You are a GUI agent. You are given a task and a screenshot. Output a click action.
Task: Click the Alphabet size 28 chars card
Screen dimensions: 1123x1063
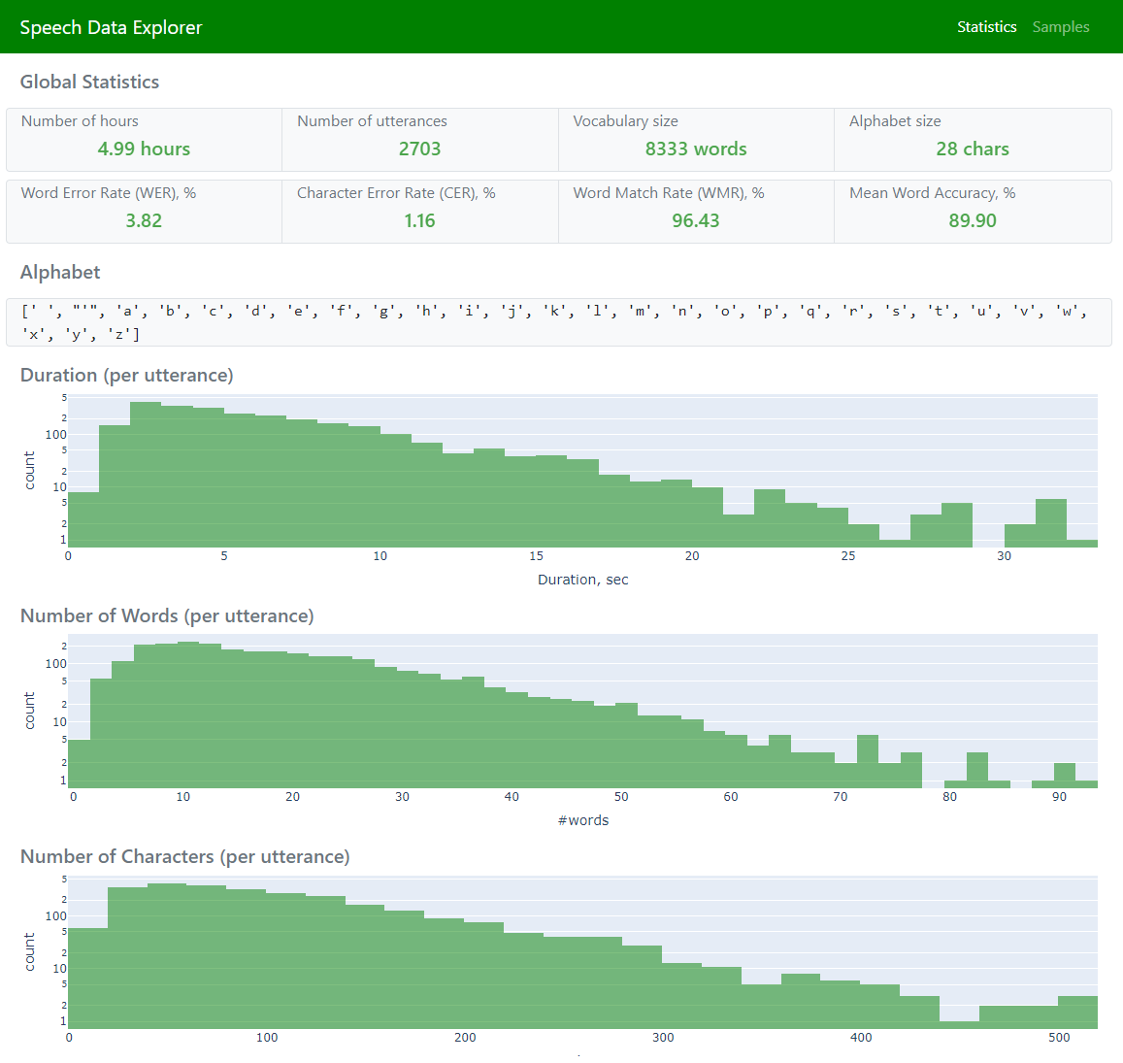pos(972,139)
